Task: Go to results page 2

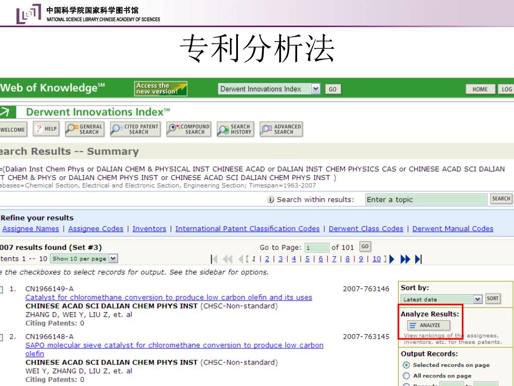Action: point(267,259)
